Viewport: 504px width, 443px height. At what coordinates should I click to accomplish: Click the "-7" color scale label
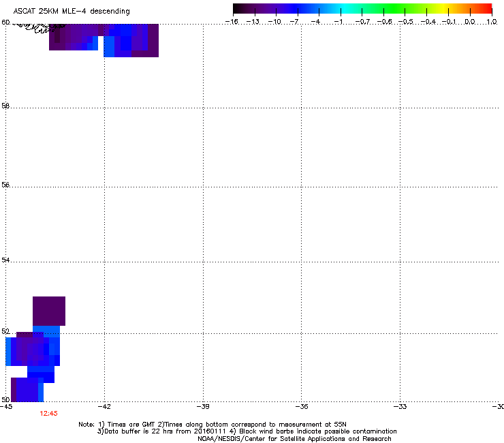click(294, 22)
